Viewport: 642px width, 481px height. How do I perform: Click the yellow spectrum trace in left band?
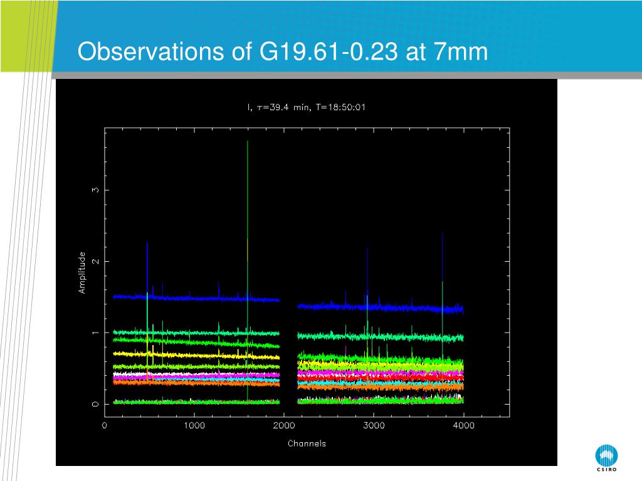(196, 356)
